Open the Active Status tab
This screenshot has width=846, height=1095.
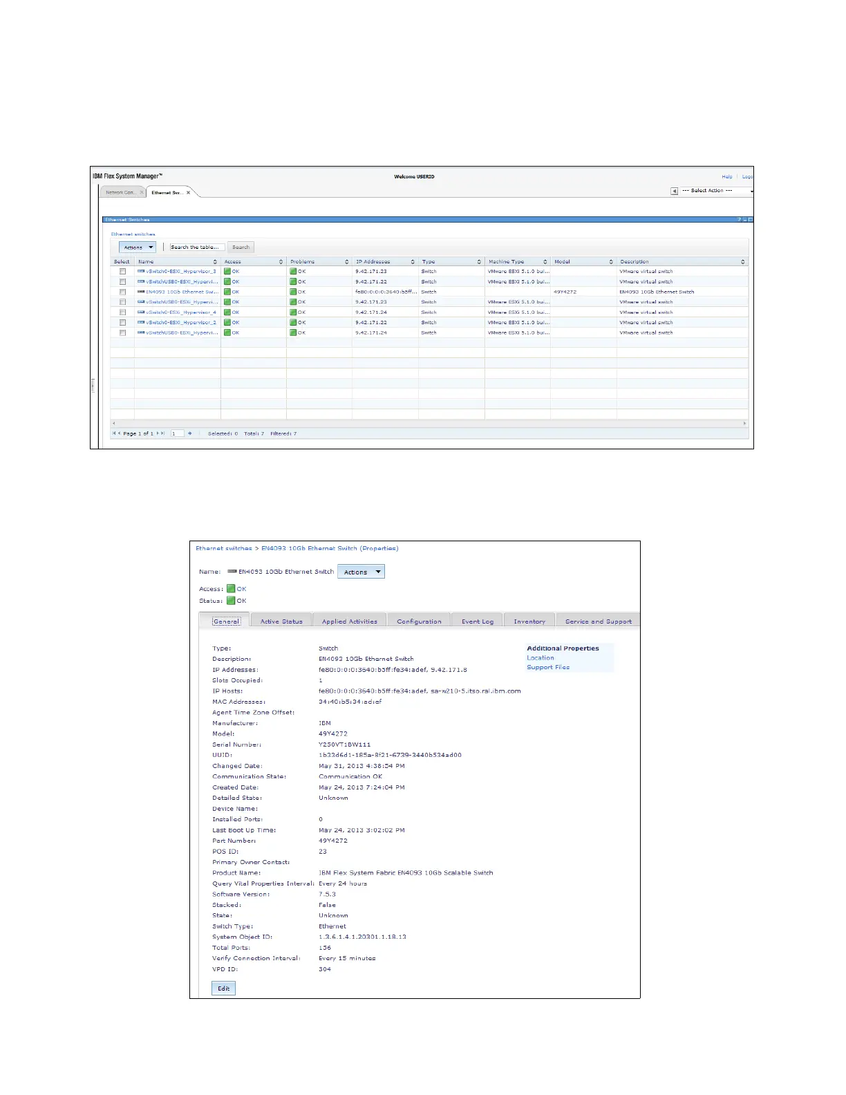point(281,621)
